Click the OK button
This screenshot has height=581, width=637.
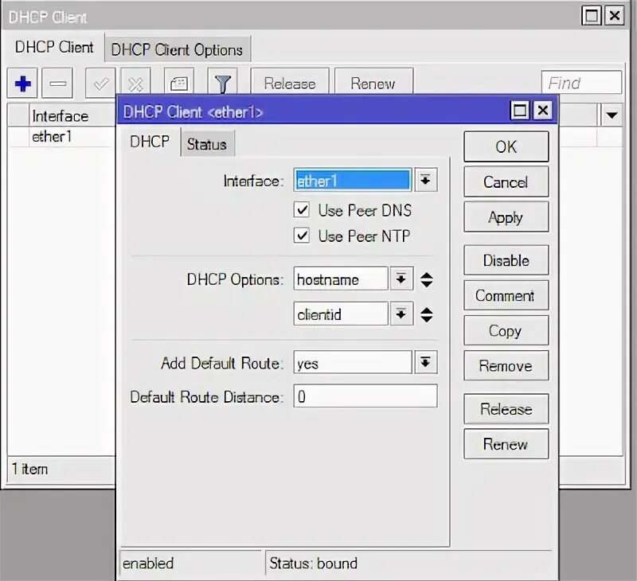[x=506, y=146]
